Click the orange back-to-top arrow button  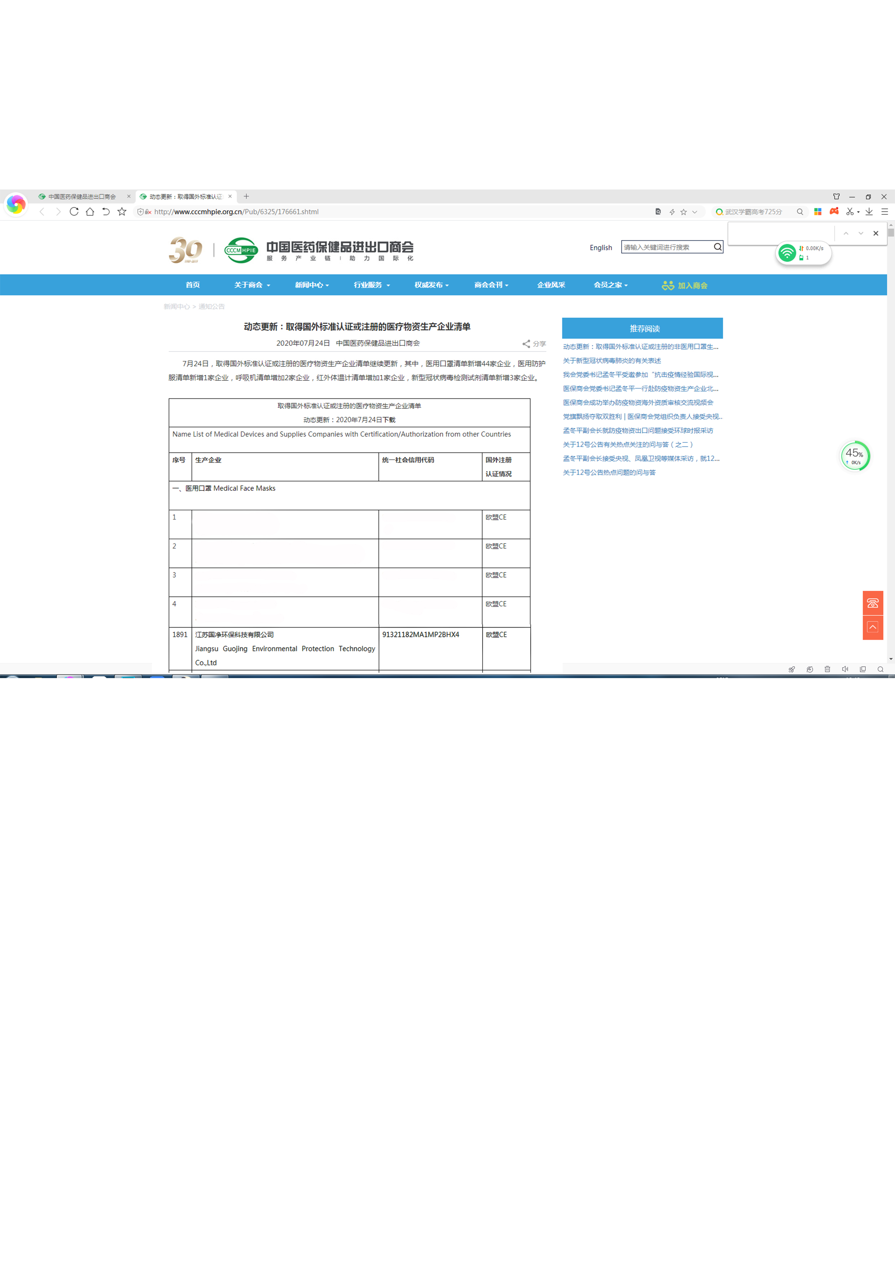pos(873,628)
